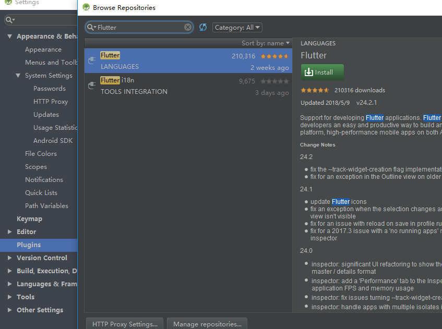The height and width of the screenshot is (329, 442).
Task: Click plugin icon of Flutter LANGUAGES row
Action: click(x=92, y=60)
